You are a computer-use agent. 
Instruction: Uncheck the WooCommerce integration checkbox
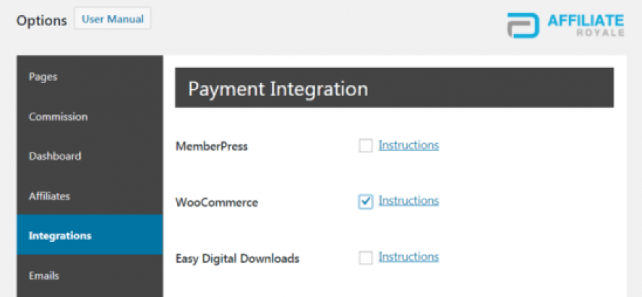(x=365, y=202)
